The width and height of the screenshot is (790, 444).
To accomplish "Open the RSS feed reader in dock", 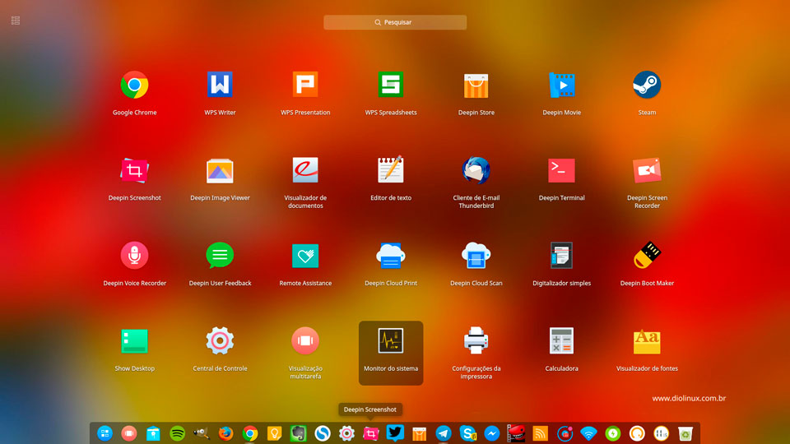I will [x=540, y=433].
